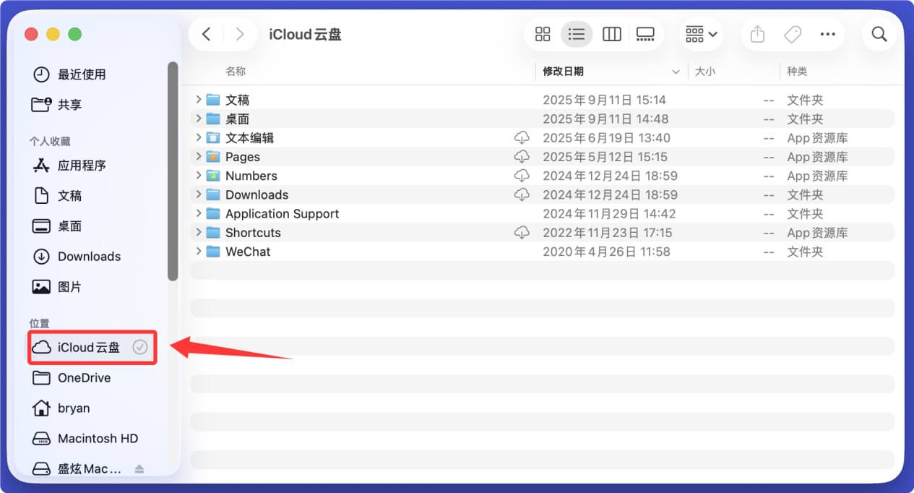The width and height of the screenshot is (914, 493).
Task: Switch to gallery view
Action: pos(645,34)
